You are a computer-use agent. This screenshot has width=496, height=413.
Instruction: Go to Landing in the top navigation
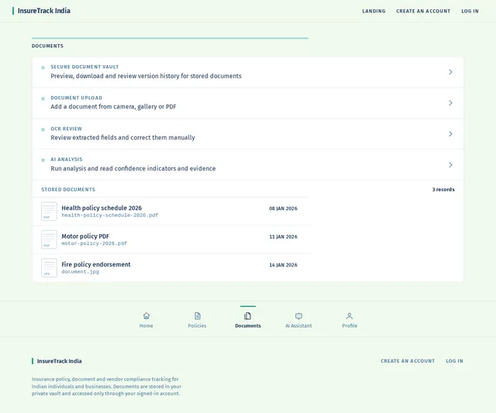coord(374,11)
